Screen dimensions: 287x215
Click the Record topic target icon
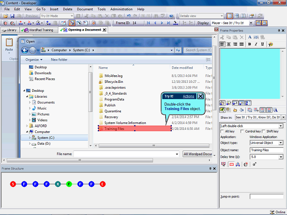click(x=5, y=23)
